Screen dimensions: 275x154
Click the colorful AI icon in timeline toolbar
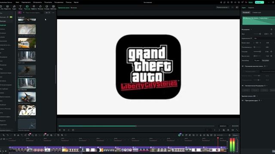click(x=179, y=135)
